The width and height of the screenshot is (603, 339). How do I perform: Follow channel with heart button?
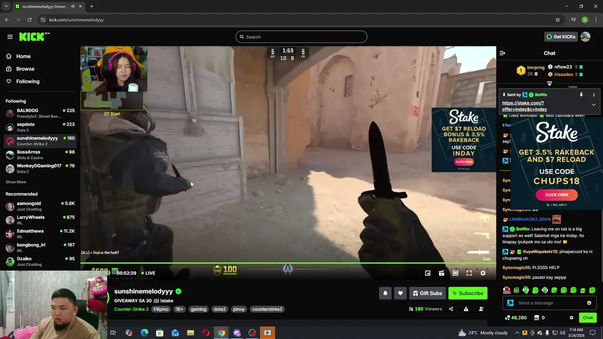(x=400, y=293)
